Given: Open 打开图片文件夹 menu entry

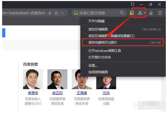Looking at the screenshot, I should (x=99, y=57).
